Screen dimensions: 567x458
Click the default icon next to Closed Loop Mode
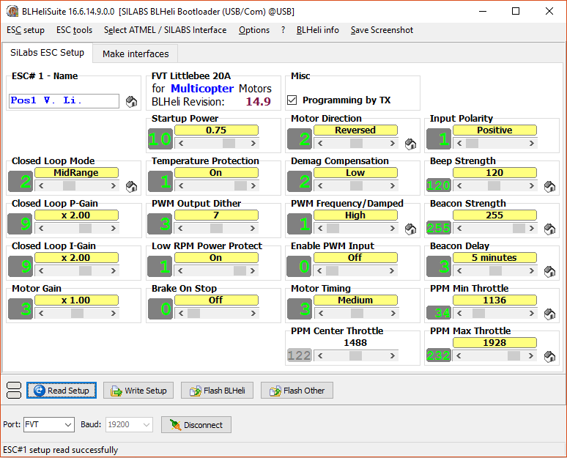[131, 186]
